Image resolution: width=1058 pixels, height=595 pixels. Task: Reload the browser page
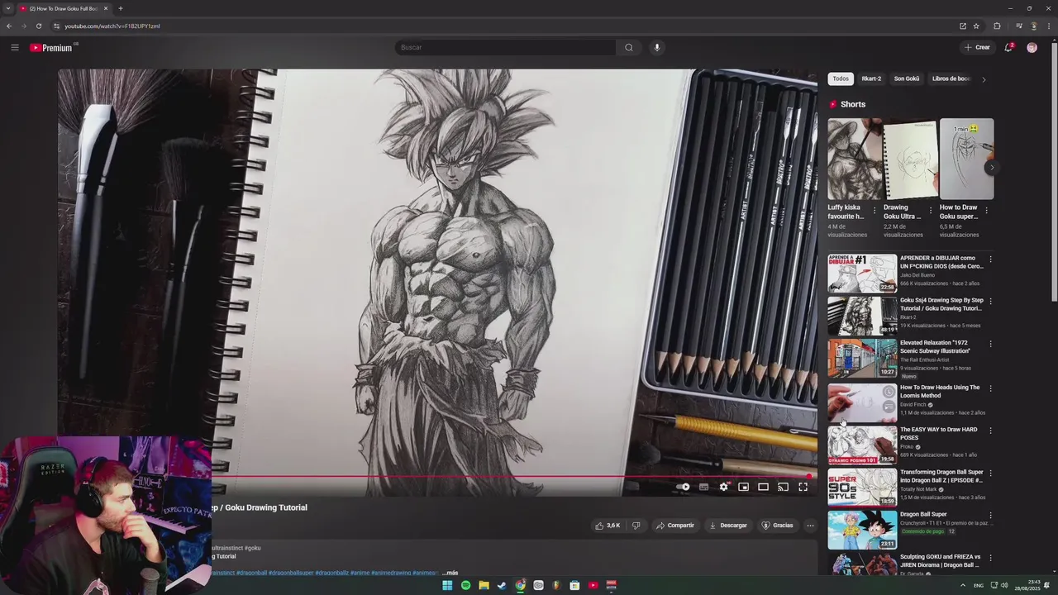click(38, 26)
